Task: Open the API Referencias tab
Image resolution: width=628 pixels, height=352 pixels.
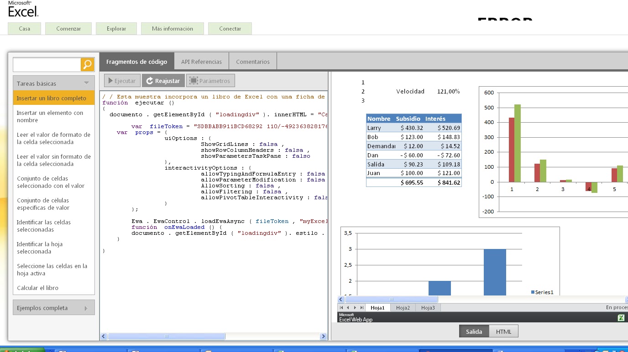Action: click(201, 61)
